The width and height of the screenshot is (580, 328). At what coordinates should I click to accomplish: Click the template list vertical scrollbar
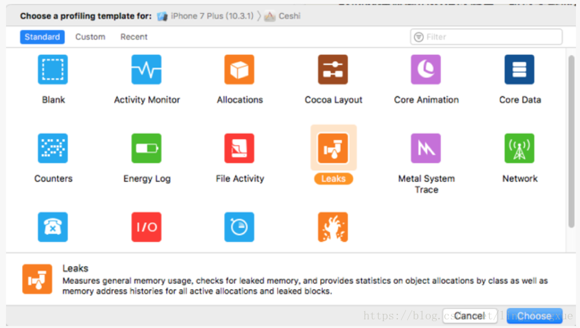pos(571,141)
